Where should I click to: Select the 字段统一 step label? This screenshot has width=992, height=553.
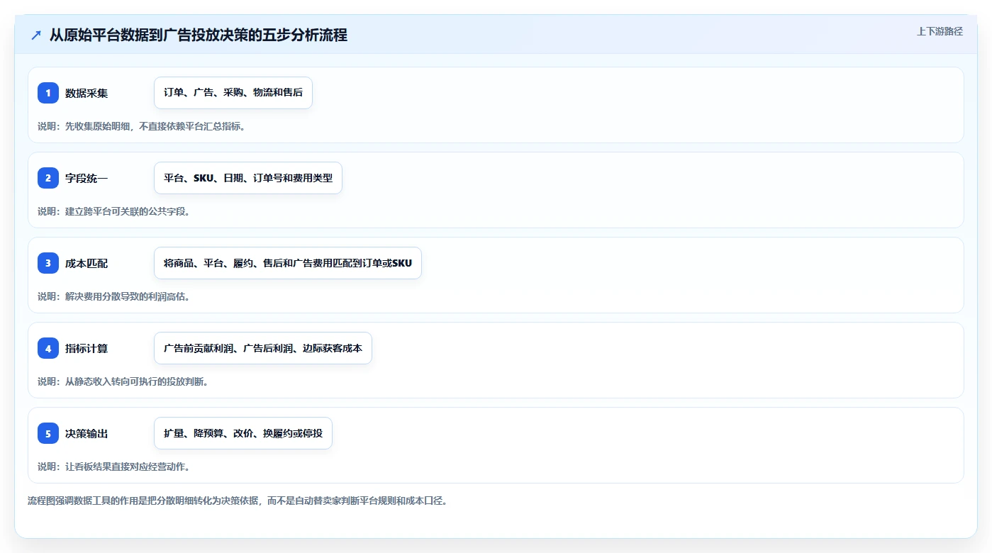87,178
